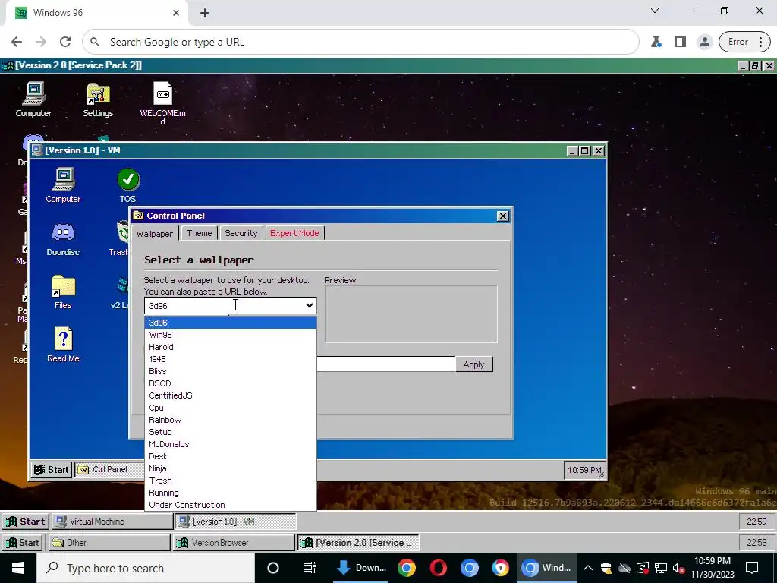This screenshot has height=583, width=777.
Task: Choose 1945 wallpaper option
Action: pos(231,359)
